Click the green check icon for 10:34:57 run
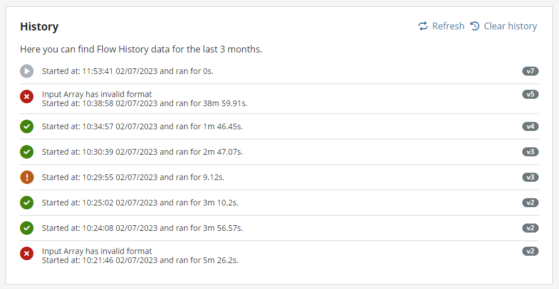Screen dimensions: 559x289 click(x=27, y=126)
